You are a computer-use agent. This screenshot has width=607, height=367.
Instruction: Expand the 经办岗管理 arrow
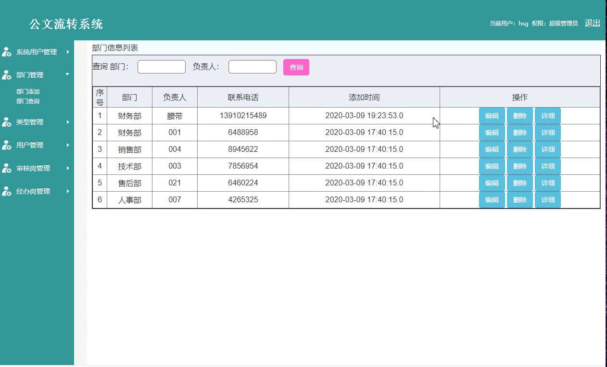pos(68,191)
